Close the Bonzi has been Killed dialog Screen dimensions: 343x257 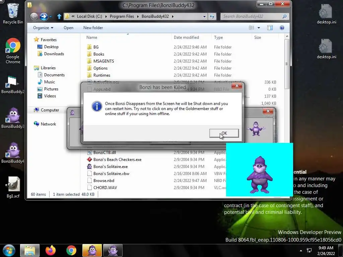[237, 86]
